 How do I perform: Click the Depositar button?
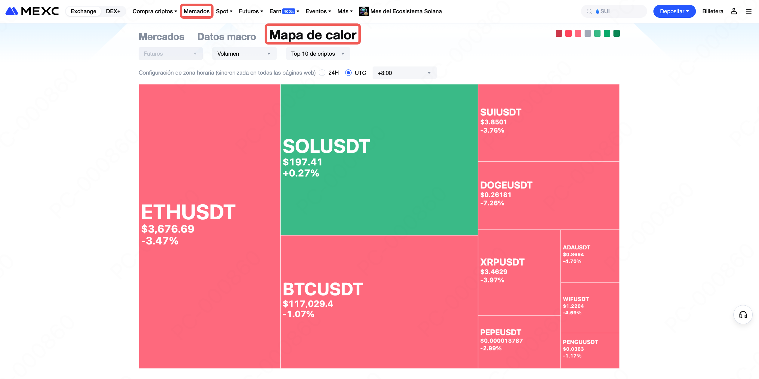674,11
